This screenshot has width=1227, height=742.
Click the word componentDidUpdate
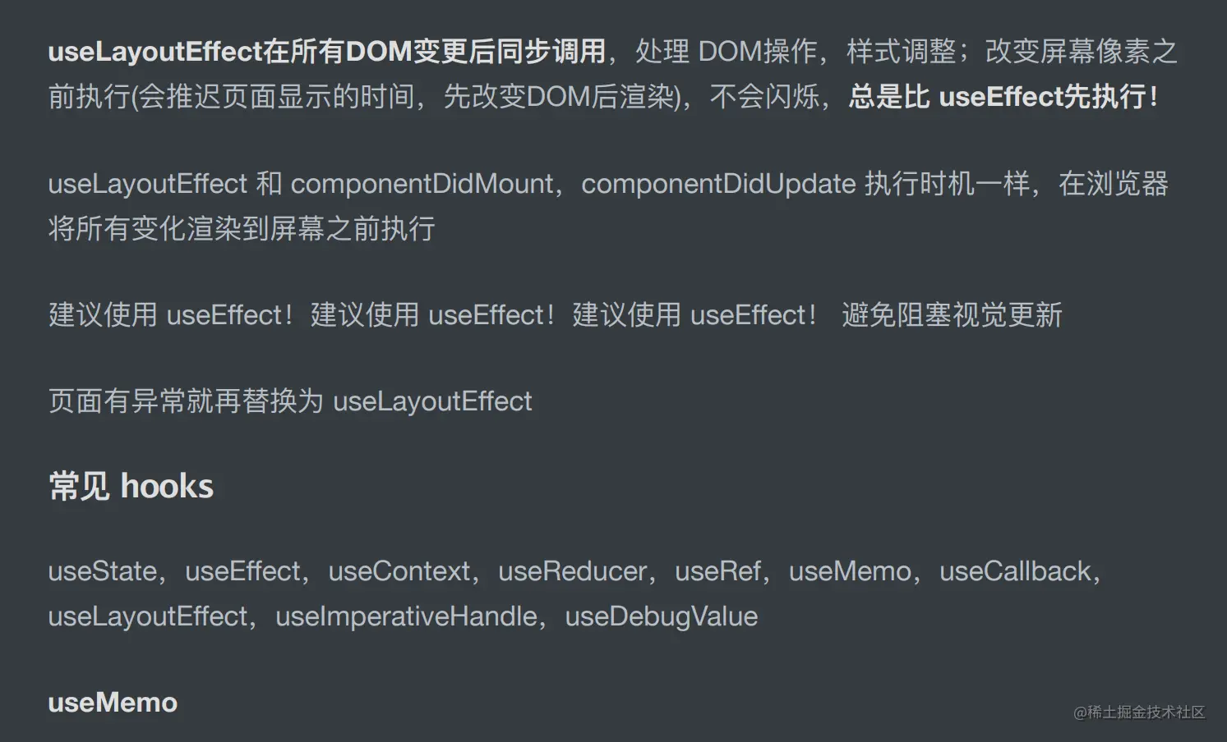718,184
